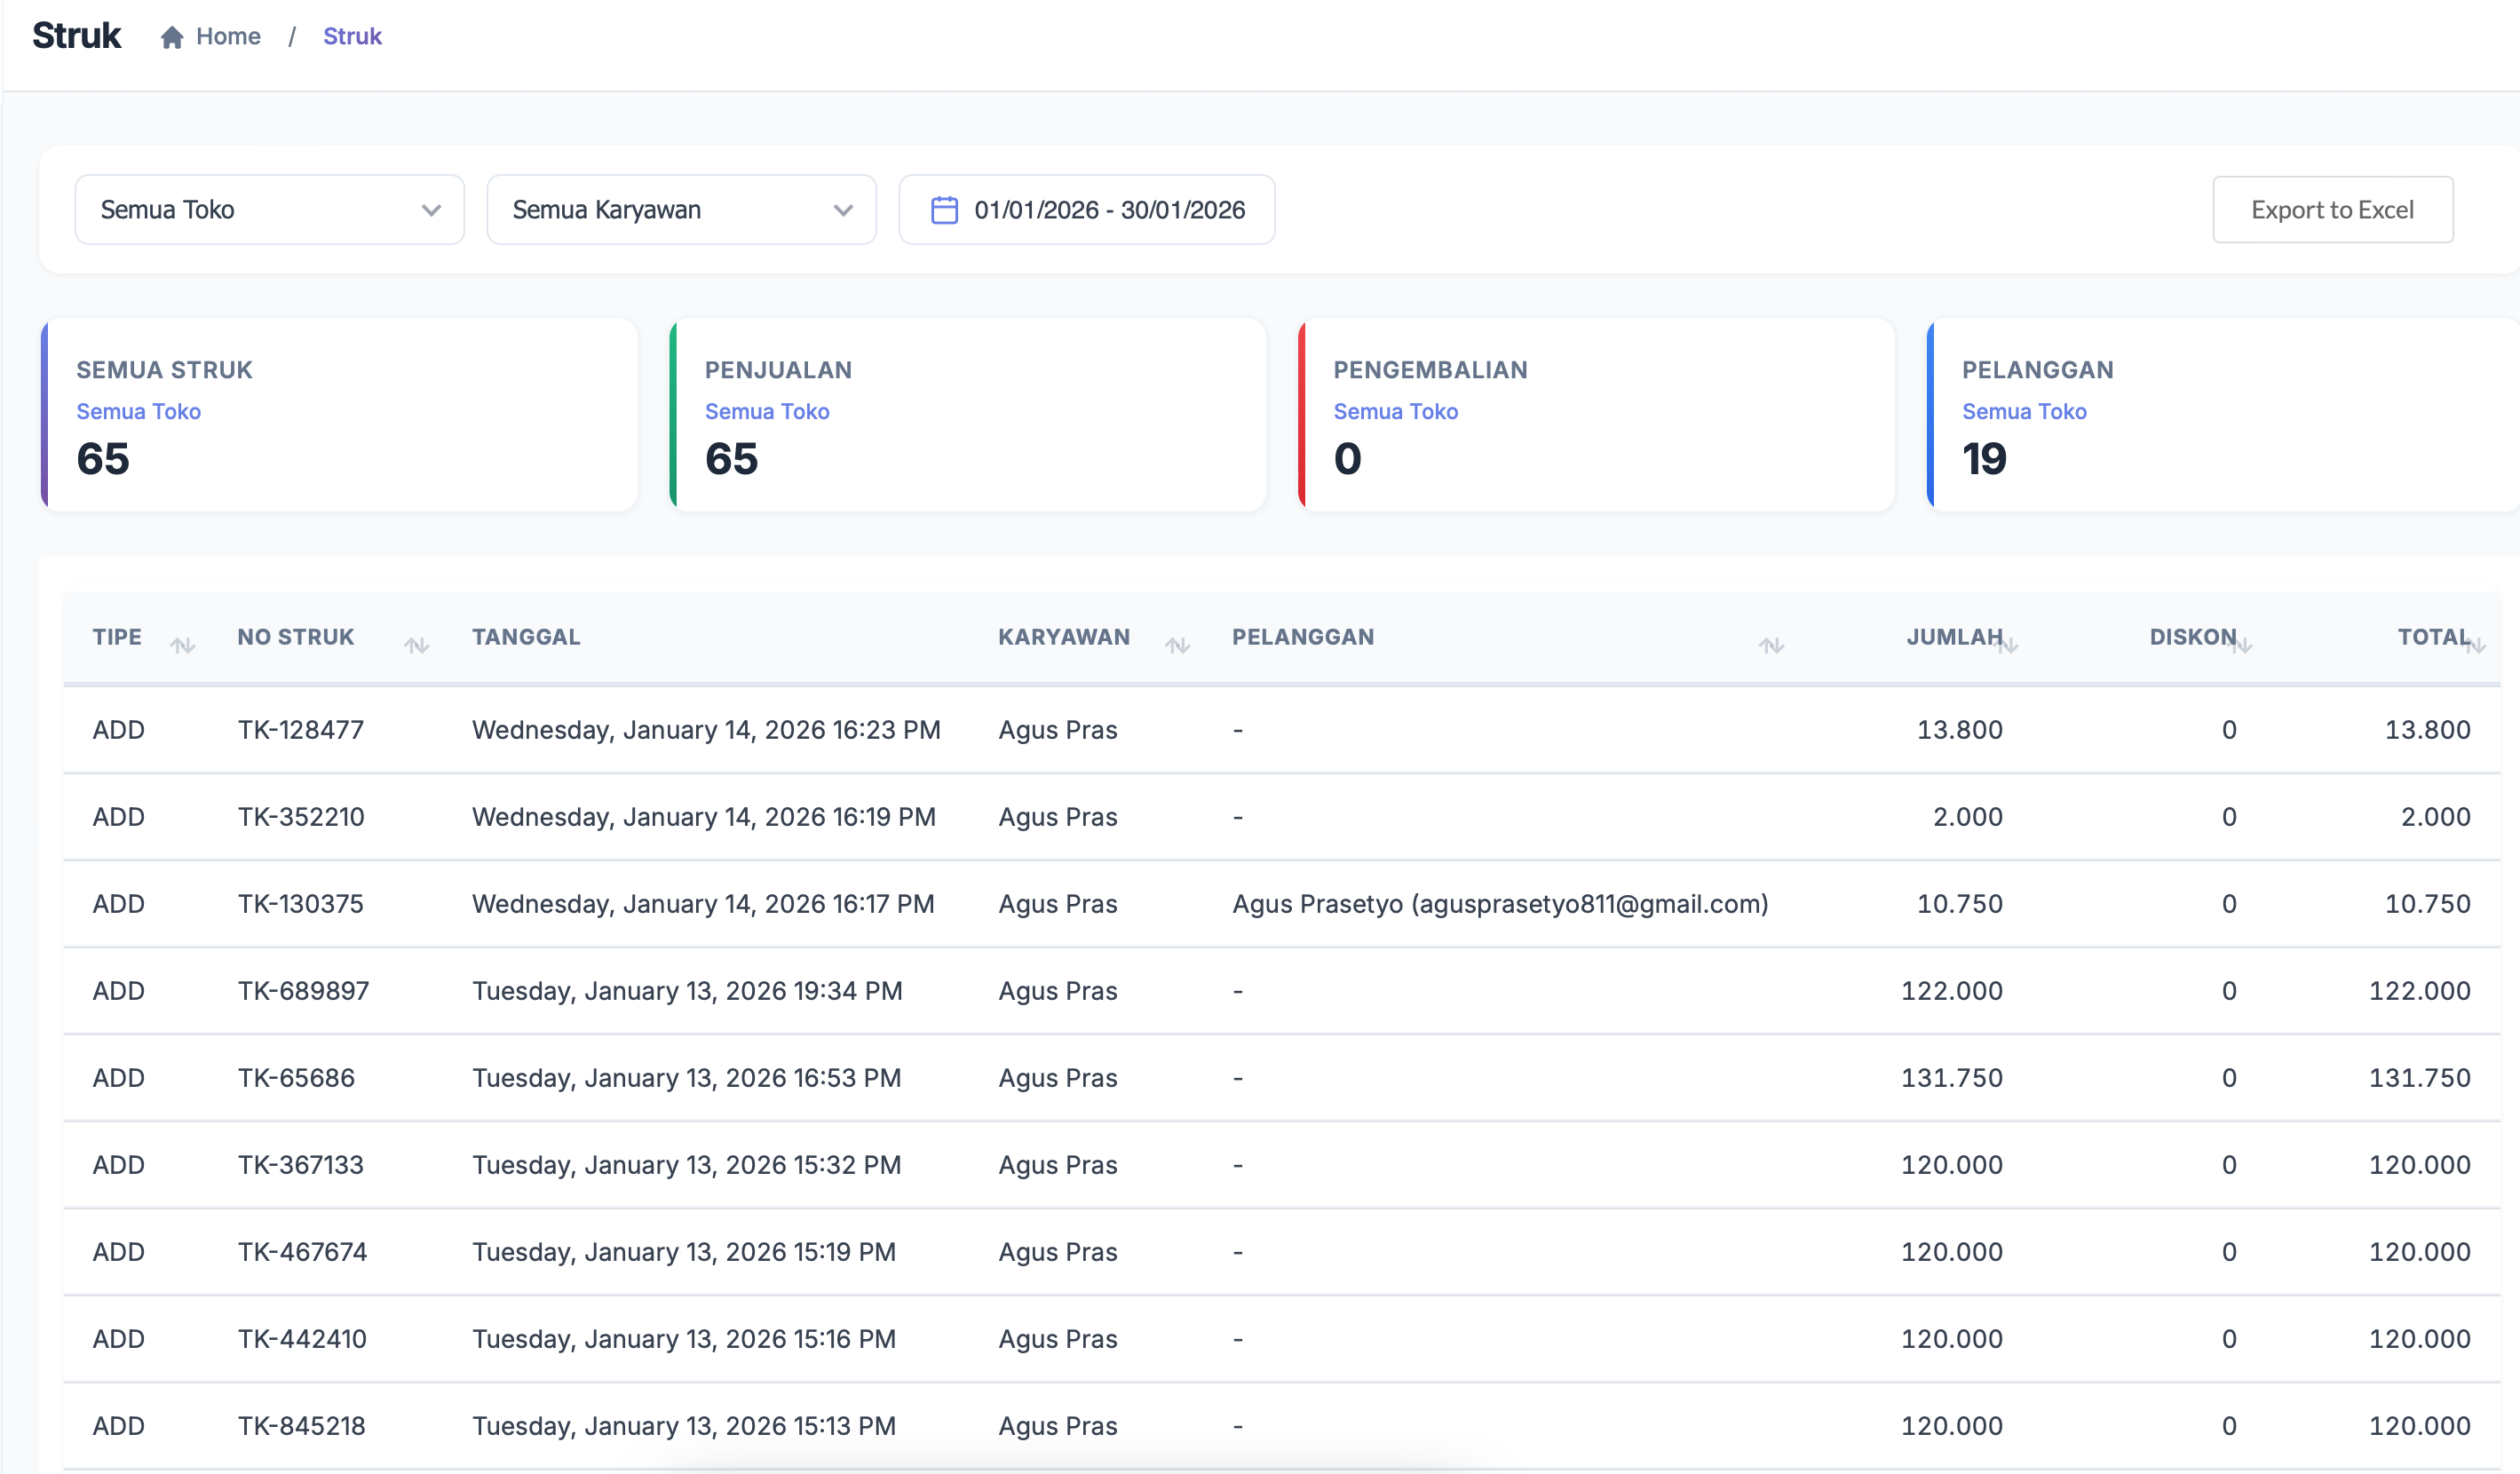Sort table by TIPE column arrows

[x=182, y=646]
